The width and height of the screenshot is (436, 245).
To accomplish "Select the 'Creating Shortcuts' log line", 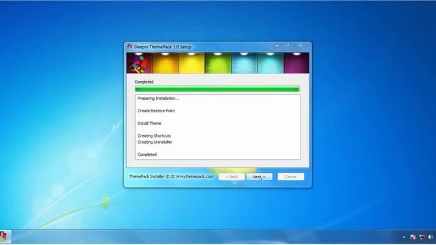I will coord(154,135).
